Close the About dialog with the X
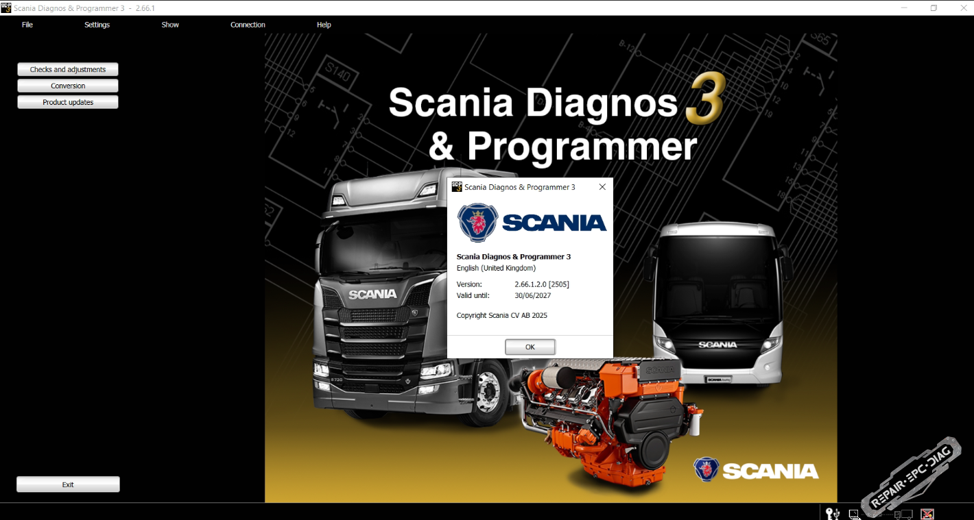This screenshot has width=974, height=520. pyautogui.click(x=602, y=187)
